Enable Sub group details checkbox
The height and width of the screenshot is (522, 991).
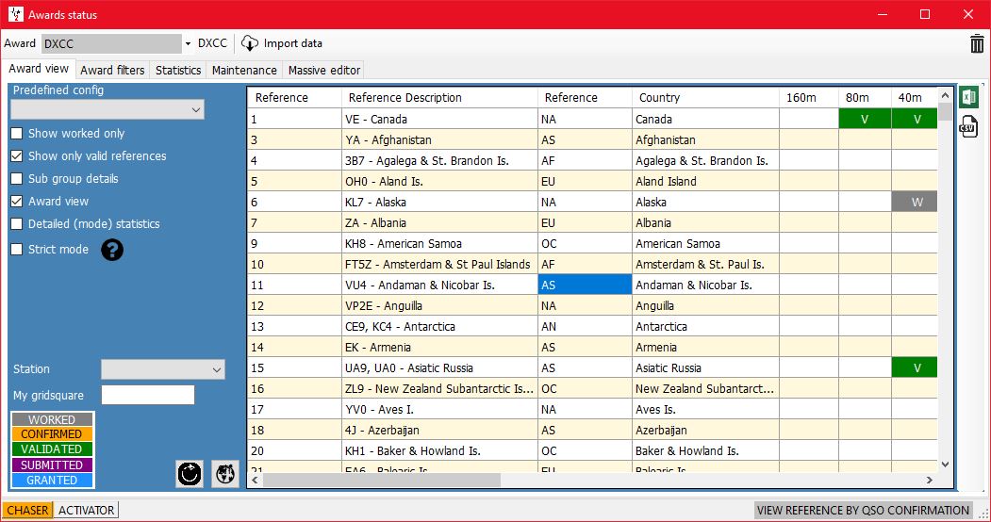[x=17, y=179]
